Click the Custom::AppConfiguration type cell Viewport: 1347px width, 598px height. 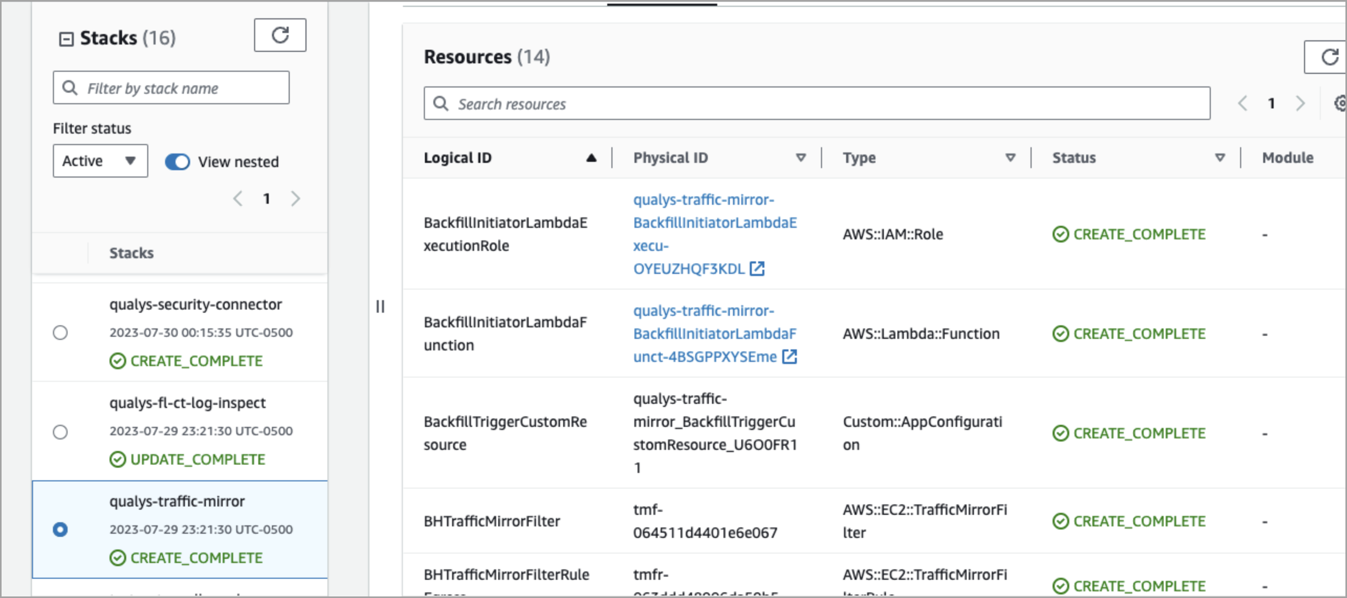click(922, 433)
